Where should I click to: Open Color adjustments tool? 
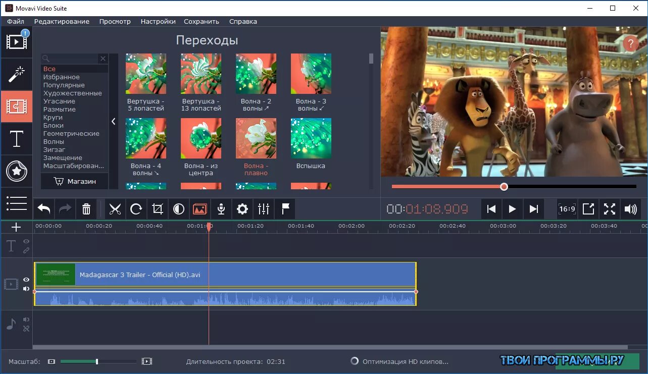click(179, 208)
